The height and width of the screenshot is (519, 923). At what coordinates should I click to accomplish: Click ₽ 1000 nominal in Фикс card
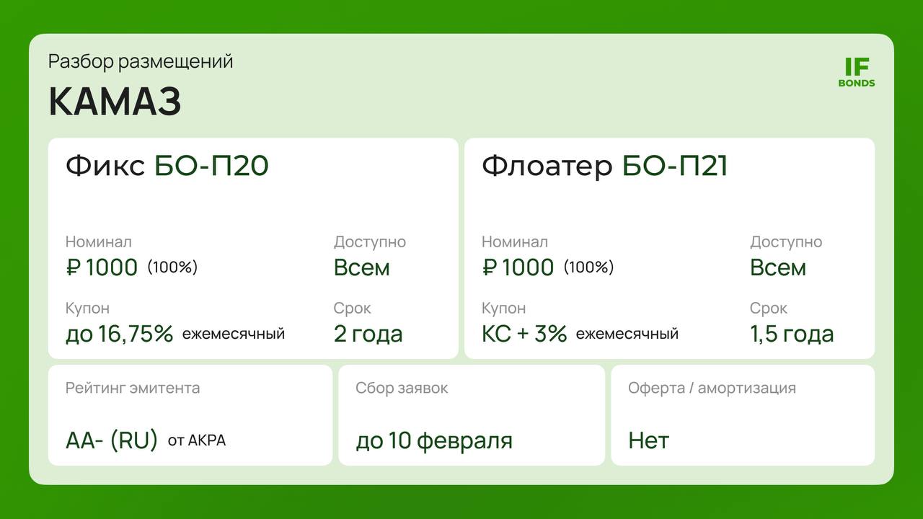pyautogui.click(x=102, y=267)
